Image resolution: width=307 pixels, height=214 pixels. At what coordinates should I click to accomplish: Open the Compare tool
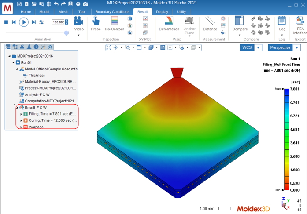(240, 23)
